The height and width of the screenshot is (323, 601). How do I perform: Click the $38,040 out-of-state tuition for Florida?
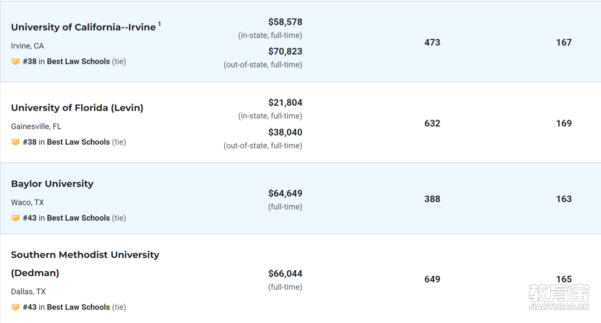(285, 132)
